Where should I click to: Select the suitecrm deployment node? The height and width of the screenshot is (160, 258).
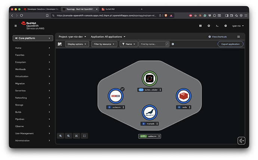116,96
